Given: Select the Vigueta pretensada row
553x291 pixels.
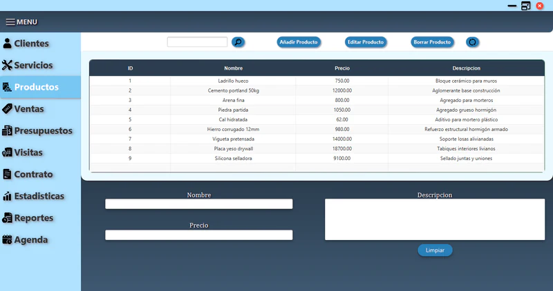Looking at the screenshot, I should click(x=317, y=139).
